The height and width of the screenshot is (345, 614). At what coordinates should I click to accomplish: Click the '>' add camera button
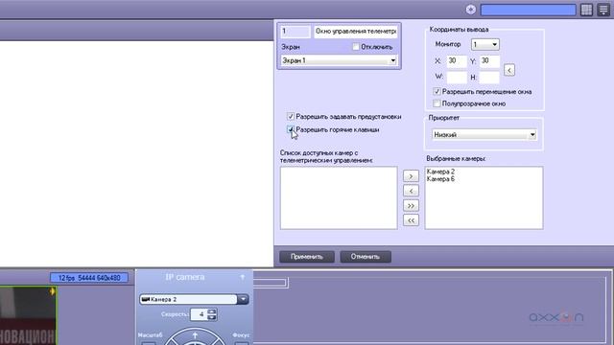click(411, 176)
